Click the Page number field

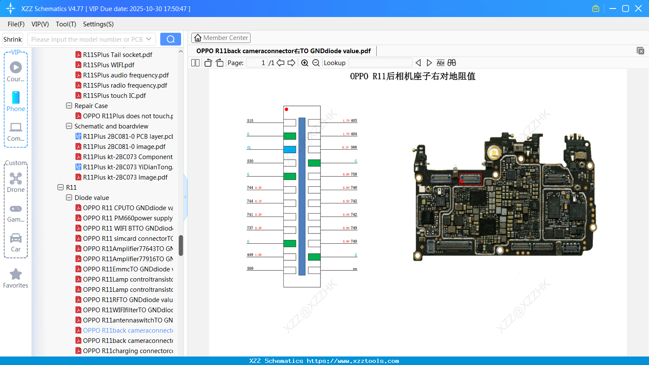[257, 63]
